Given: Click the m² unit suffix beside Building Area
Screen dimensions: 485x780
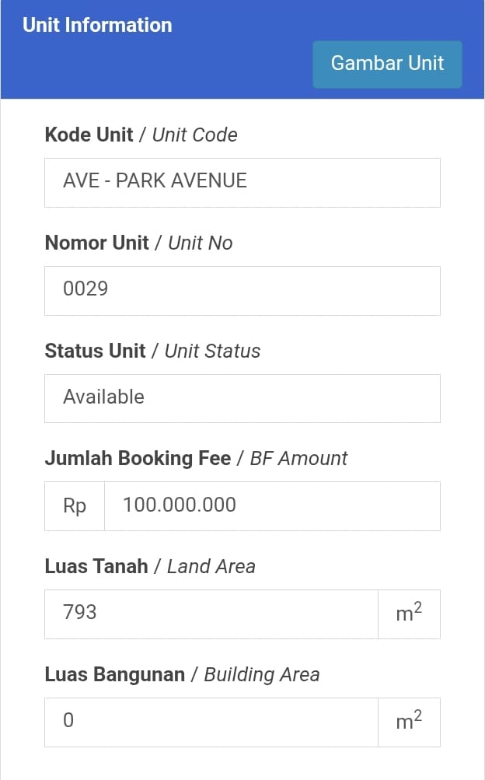Looking at the screenshot, I should click(x=409, y=722).
